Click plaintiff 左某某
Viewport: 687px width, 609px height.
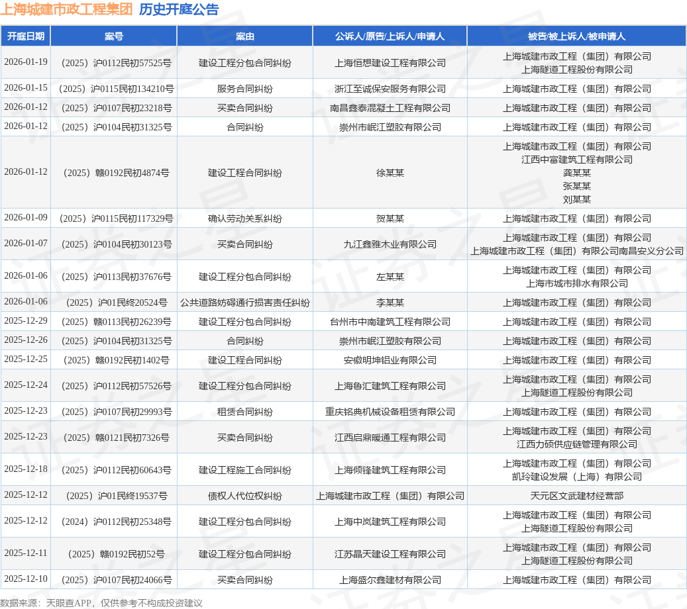click(390, 277)
